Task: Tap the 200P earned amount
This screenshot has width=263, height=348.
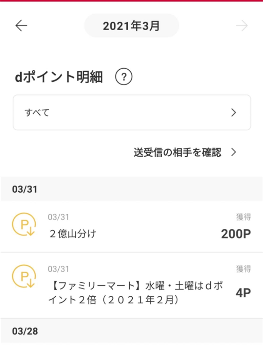Action: [236, 234]
